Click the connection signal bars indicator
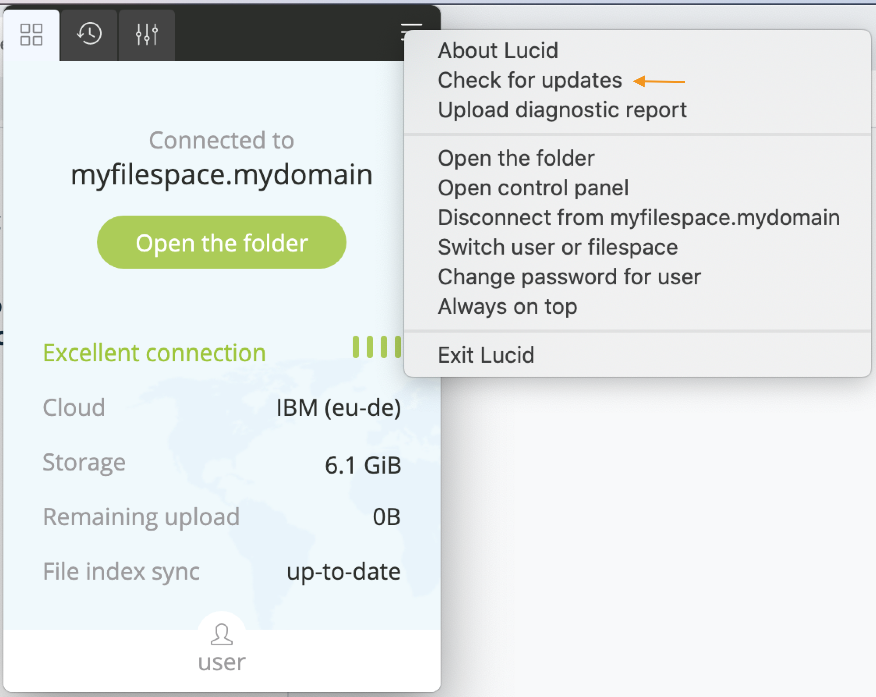 [x=377, y=347]
